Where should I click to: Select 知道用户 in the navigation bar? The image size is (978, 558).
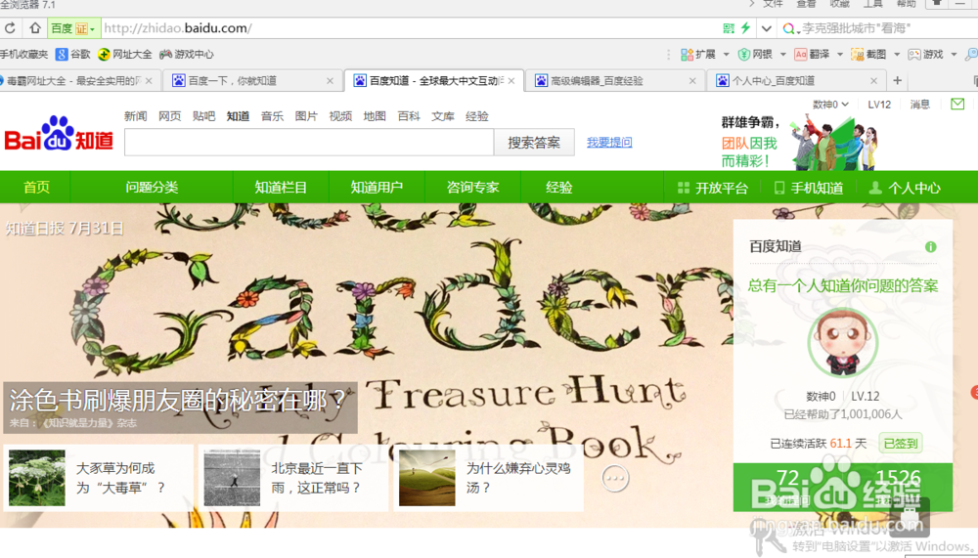[377, 187]
